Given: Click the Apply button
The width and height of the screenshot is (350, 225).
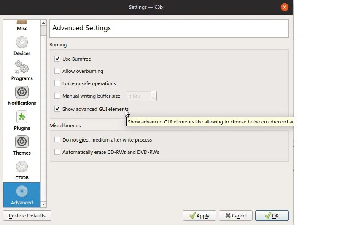Looking at the screenshot, I should [x=199, y=216].
